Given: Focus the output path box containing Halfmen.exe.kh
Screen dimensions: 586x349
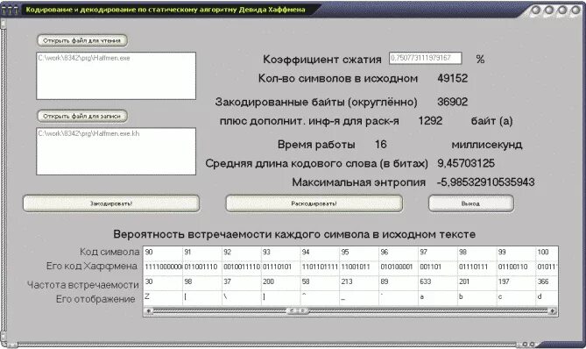Looking at the screenshot, I should pos(116,151).
